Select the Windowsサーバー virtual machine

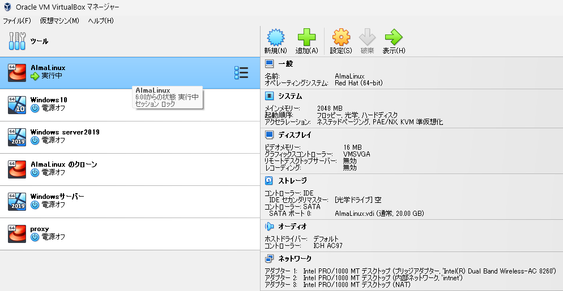pos(130,202)
